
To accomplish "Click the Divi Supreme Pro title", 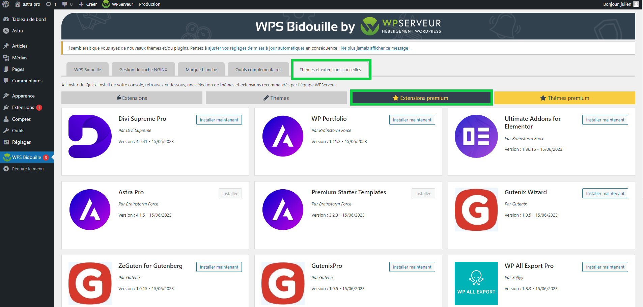I will tap(142, 119).
